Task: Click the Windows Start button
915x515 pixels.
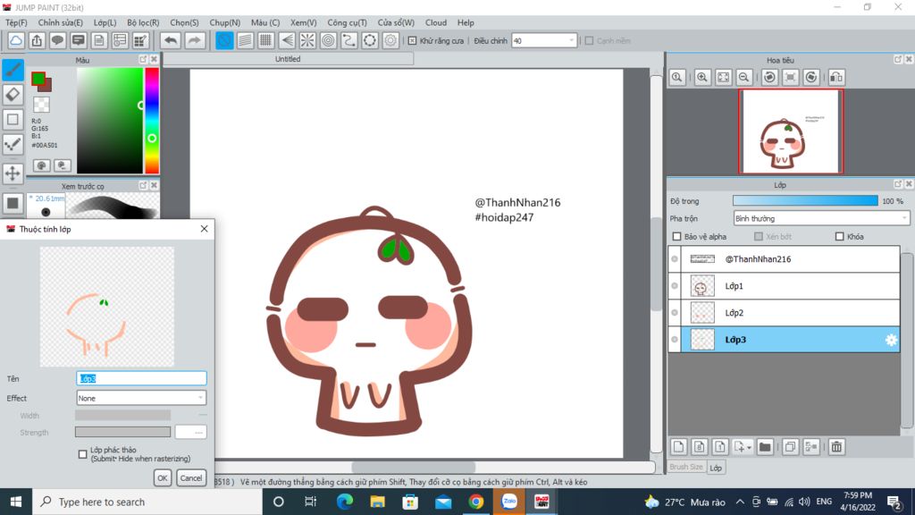Action: click(x=16, y=502)
